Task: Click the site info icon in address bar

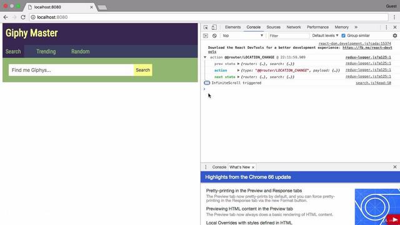Action: point(33,17)
